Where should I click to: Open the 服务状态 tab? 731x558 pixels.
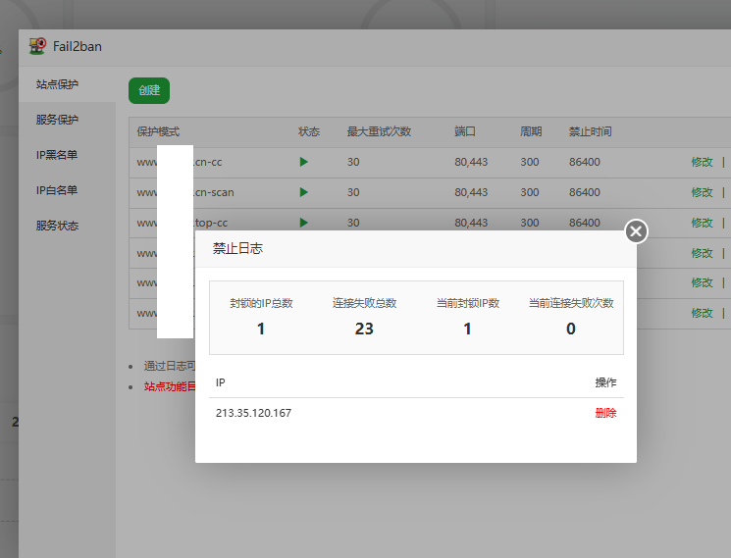(x=67, y=226)
